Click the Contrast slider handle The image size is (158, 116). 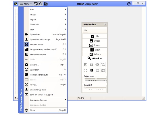pyautogui.click(x=85, y=88)
